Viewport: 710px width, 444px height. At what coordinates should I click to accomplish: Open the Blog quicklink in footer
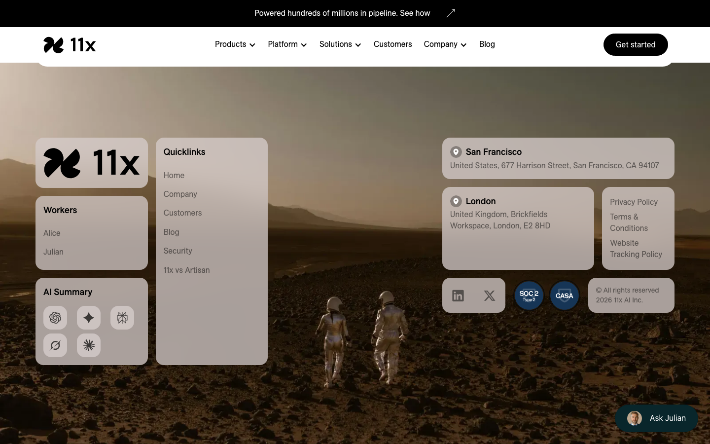click(x=172, y=232)
